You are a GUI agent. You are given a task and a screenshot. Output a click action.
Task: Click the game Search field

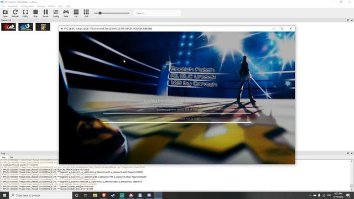(x=157, y=13)
